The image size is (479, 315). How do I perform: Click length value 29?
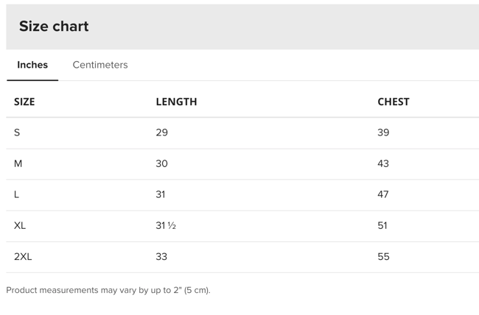tap(162, 132)
